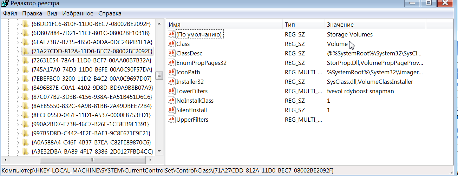Select the {A0A588A4-C46F-4B37-B7EA-C82FE89870C6} key

click(x=91, y=142)
